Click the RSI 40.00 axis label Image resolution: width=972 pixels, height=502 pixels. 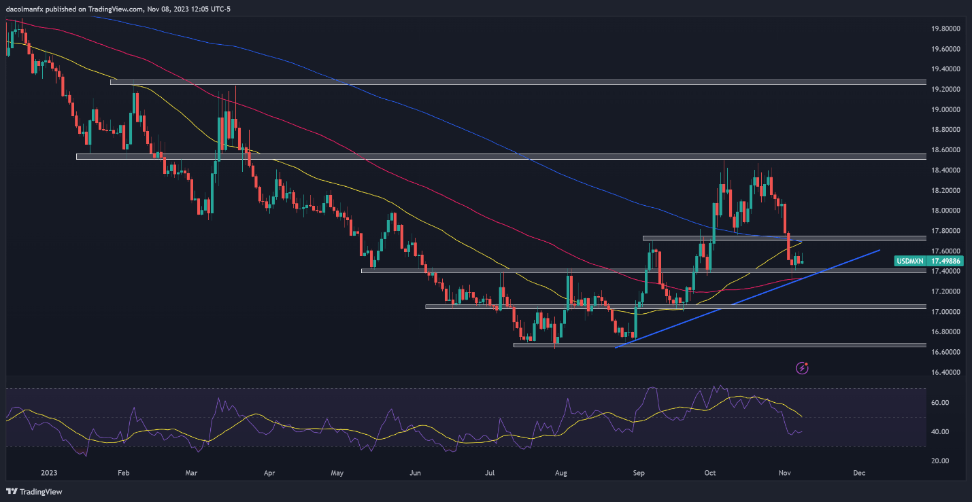pos(941,432)
